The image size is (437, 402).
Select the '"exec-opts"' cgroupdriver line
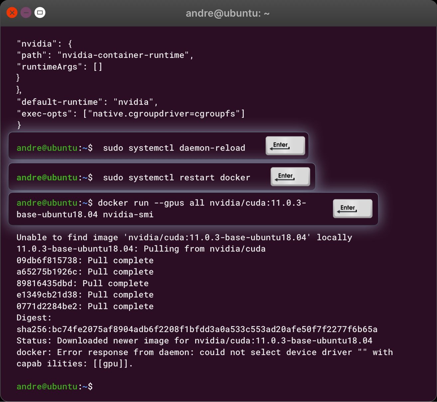(131, 113)
